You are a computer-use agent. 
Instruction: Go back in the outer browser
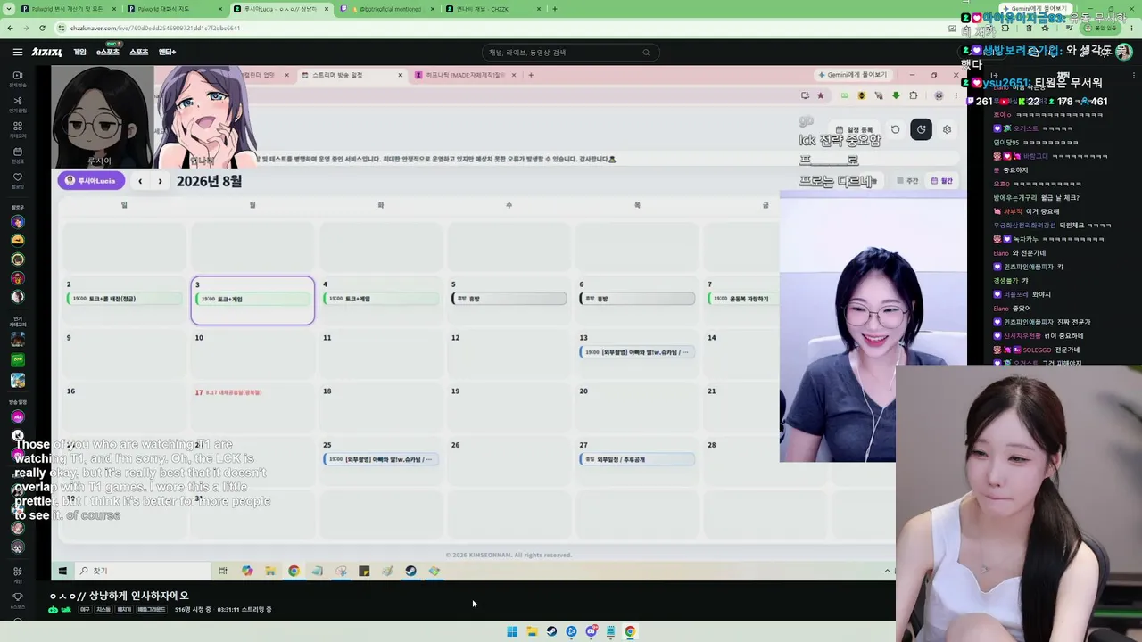click(x=10, y=28)
